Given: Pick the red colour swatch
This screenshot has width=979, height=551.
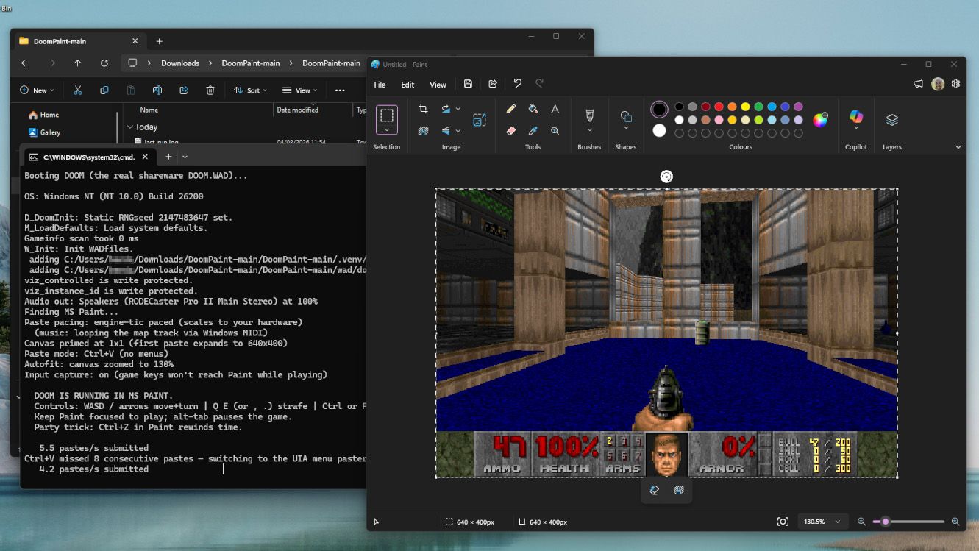Looking at the screenshot, I should point(719,107).
